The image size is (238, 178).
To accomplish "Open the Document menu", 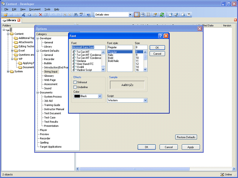I will coord(35,9).
